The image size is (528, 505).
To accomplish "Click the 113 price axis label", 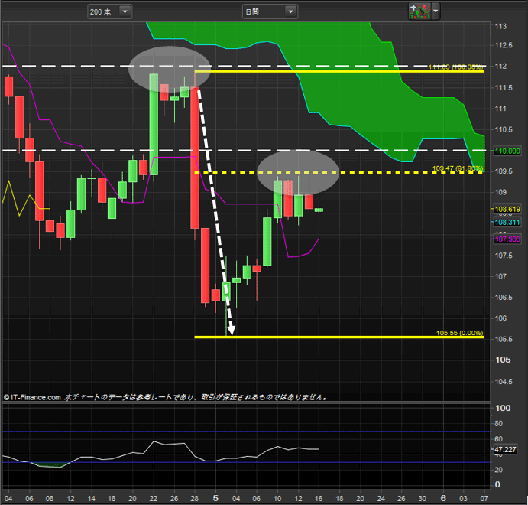I will click(x=500, y=26).
